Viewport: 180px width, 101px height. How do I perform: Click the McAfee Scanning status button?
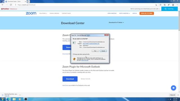pos(169,9)
